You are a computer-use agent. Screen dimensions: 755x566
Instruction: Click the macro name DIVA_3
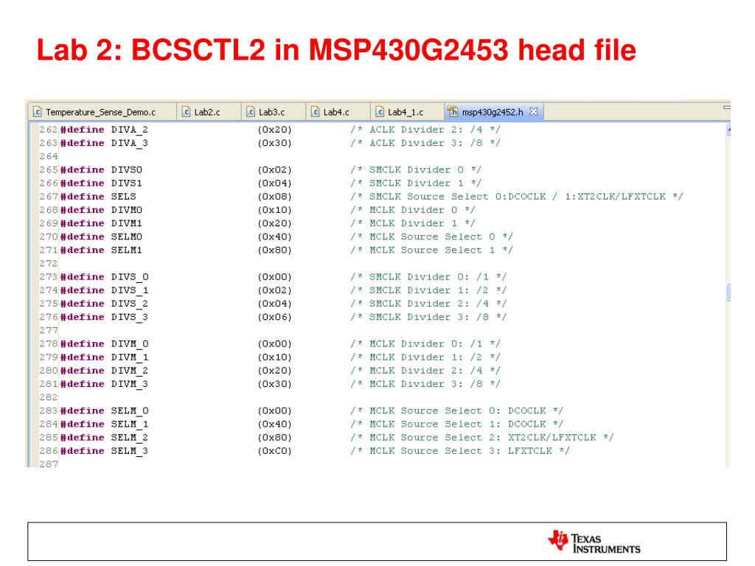130,144
